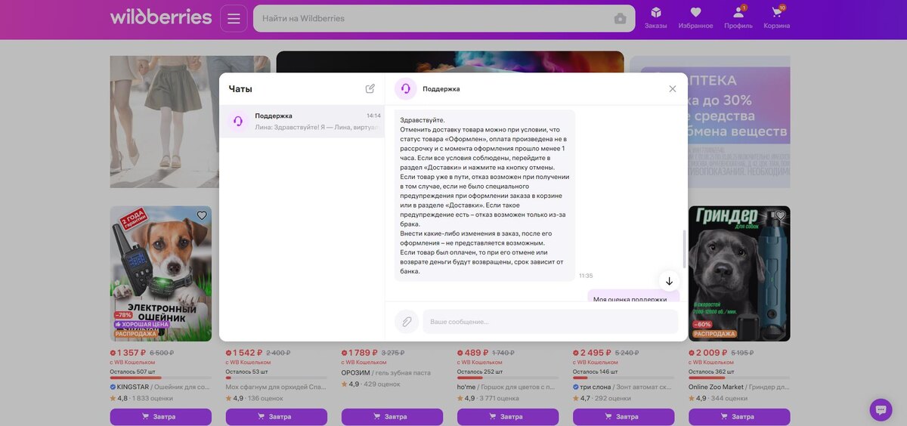Image resolution: width=907 pixels, height=426 pixels.
Task: Open Мох сфагнум для орхидей title
Action: click(x=276, y=387)
